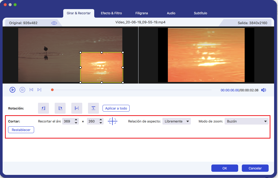Rotate the video right 90 degrees
278x178 pixels.
click(x=60, y=108)
